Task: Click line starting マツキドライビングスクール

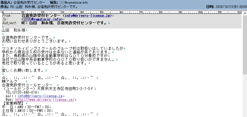Action: tap(63, 49)
